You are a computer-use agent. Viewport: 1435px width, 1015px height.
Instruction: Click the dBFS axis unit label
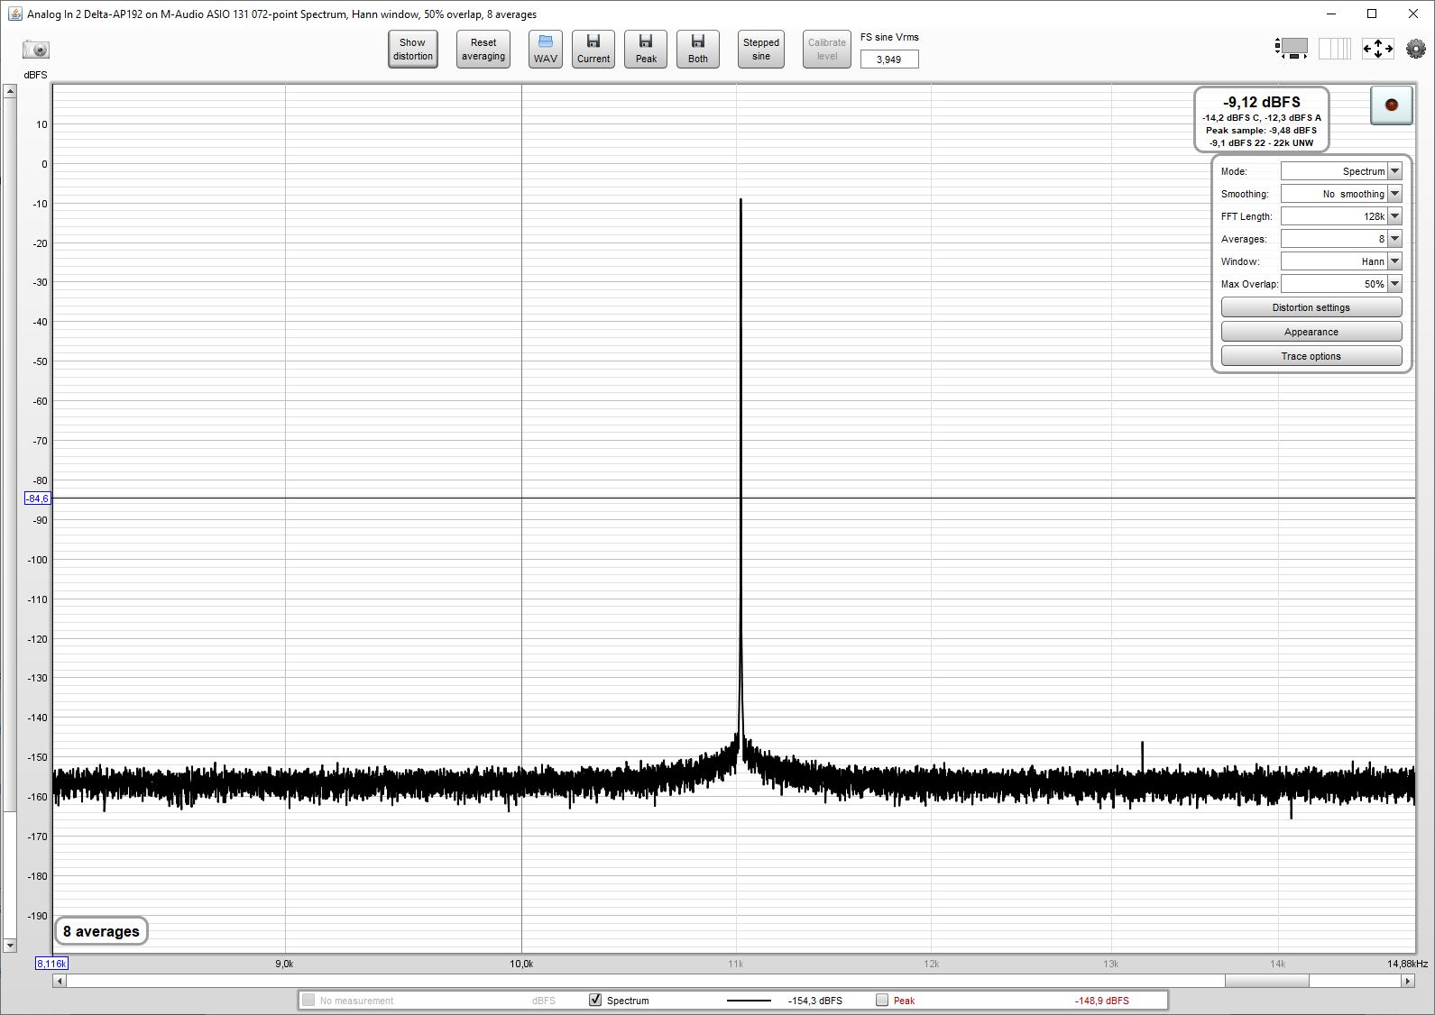click(36, 75)
